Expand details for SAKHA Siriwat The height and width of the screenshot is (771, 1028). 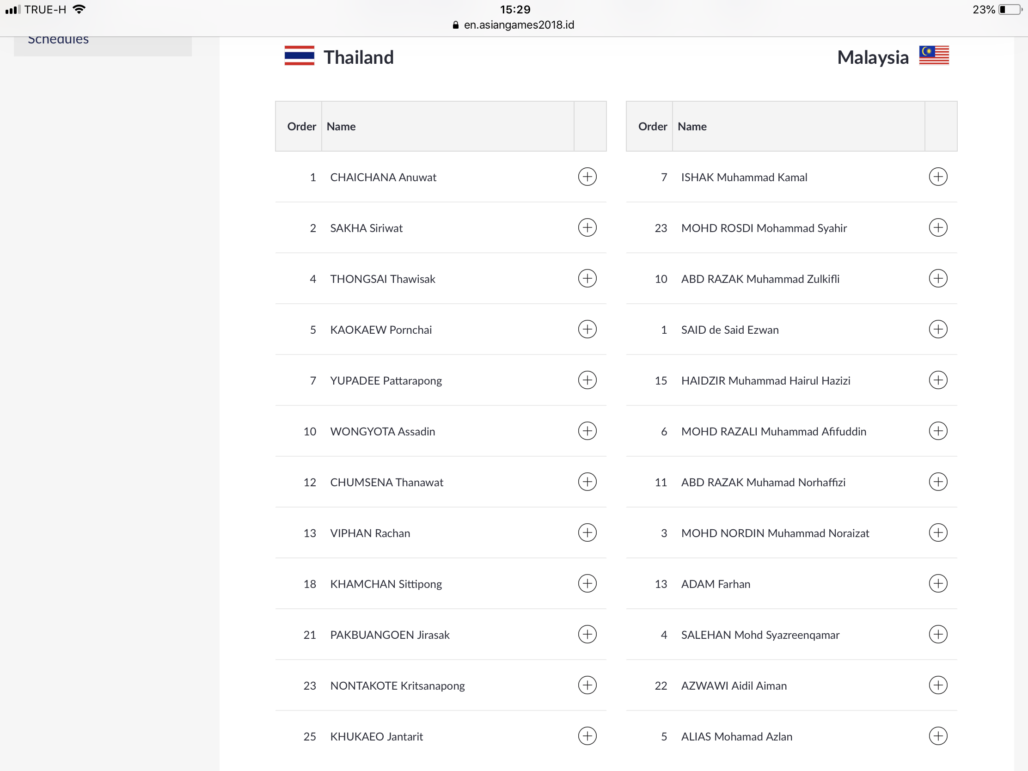[587, 228]
